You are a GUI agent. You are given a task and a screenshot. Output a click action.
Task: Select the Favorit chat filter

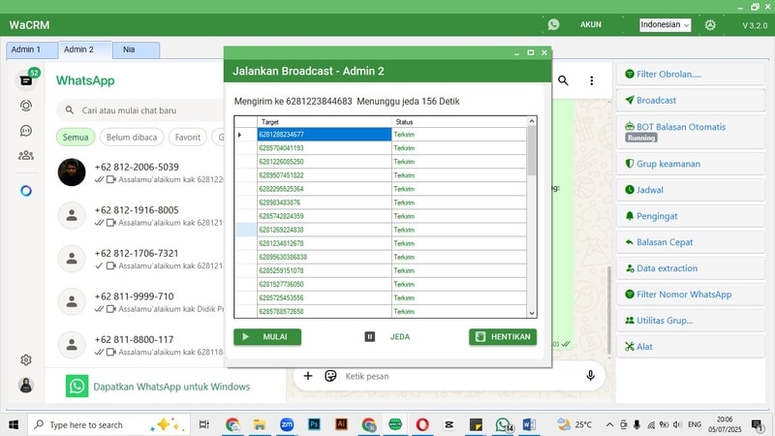187,137
